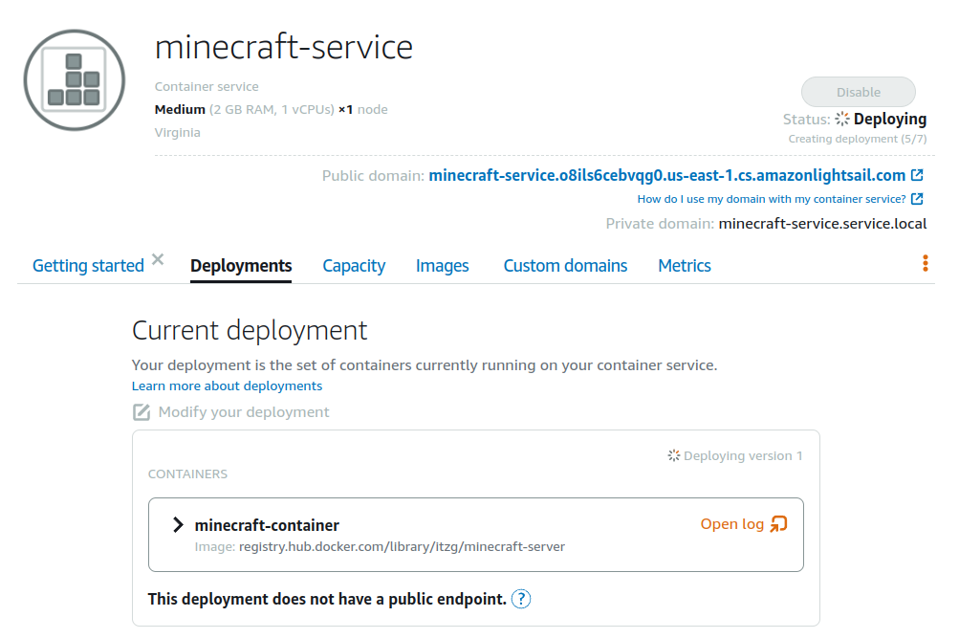
Task: Click the container service blocks logo icon
Action: click(x=75, y=80)
